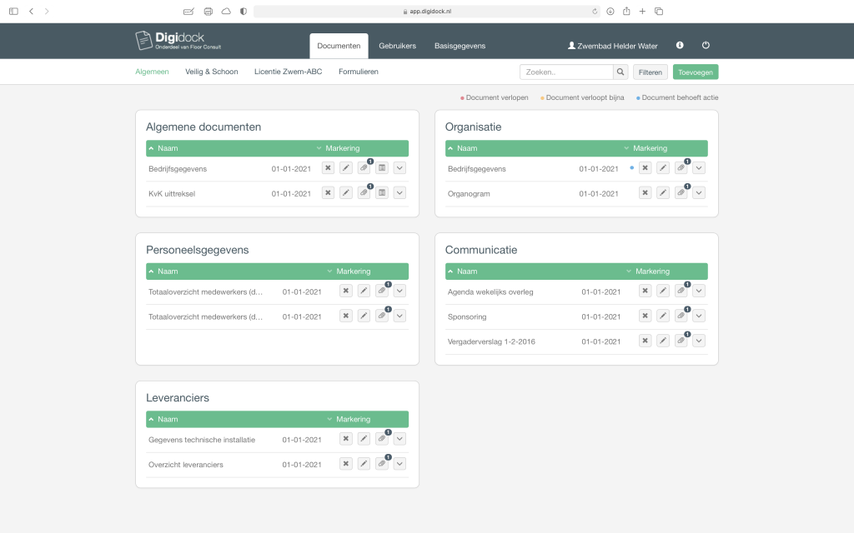Open the Licentie Zwem-ABC section
Image resolution: width=854 pixels, height=533 pixels.
[x=289, y=72]
